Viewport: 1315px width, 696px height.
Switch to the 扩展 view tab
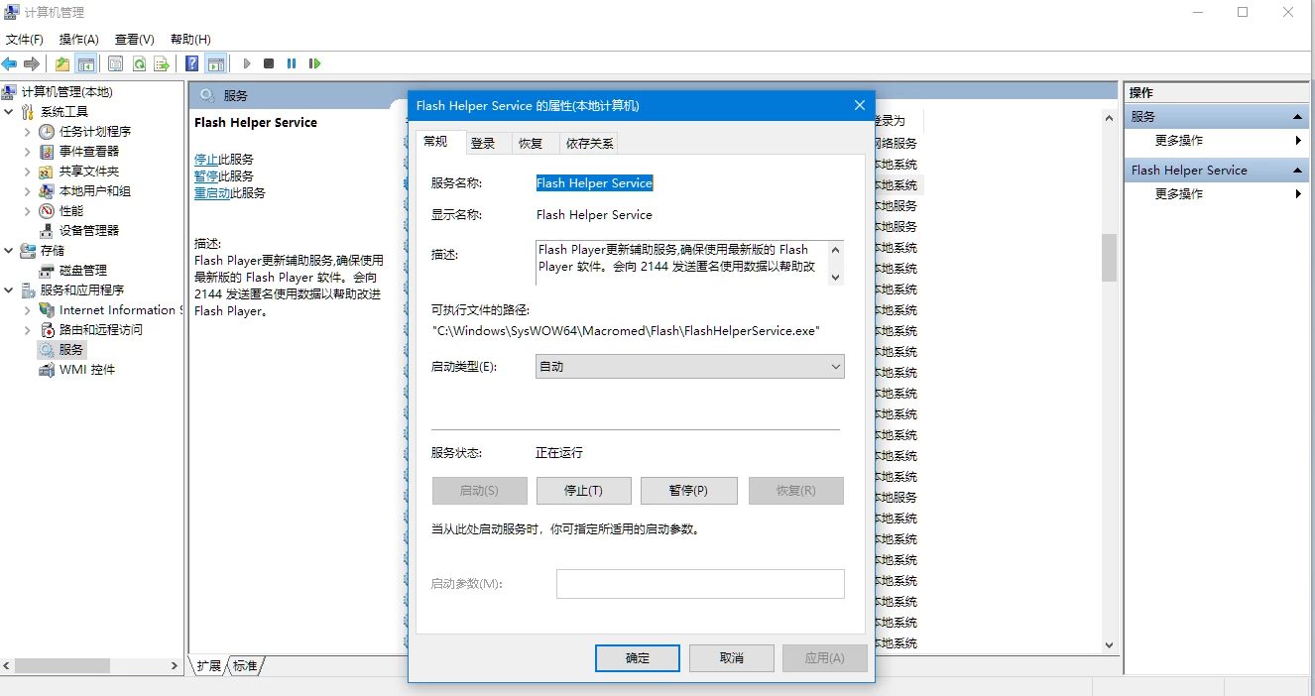[209, 666]
